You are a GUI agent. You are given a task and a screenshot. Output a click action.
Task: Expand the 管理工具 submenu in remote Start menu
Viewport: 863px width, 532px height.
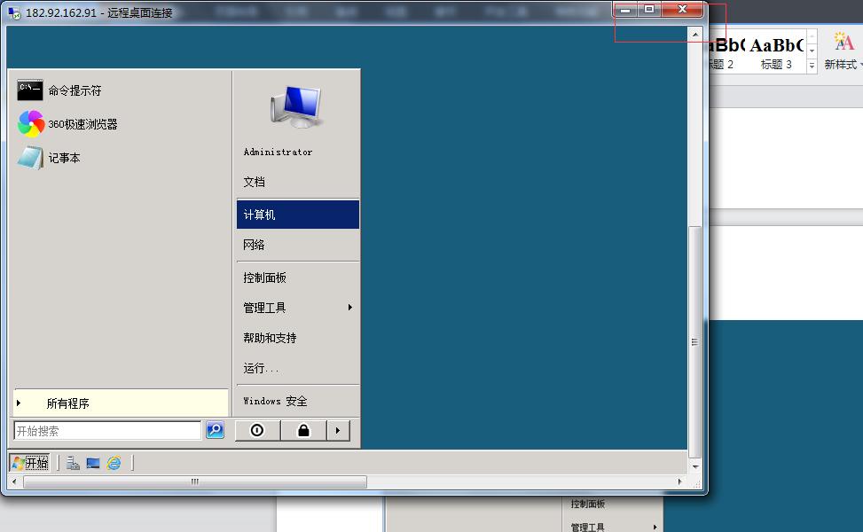coord(298,308)
